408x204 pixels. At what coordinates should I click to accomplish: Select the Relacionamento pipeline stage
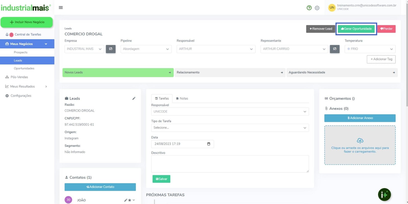[230, 72]
